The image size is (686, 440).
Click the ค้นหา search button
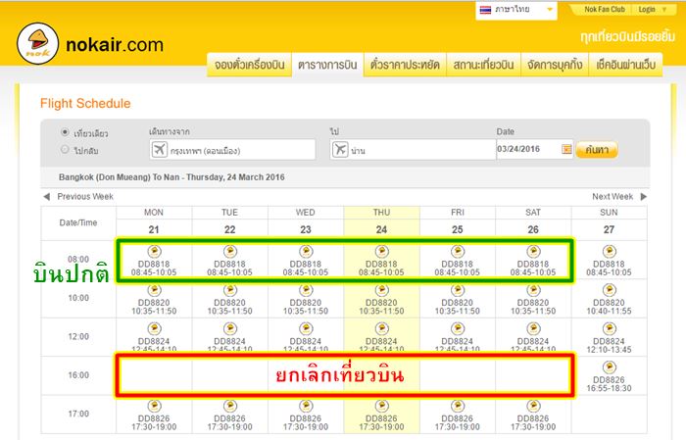click(x=597, y=150)
